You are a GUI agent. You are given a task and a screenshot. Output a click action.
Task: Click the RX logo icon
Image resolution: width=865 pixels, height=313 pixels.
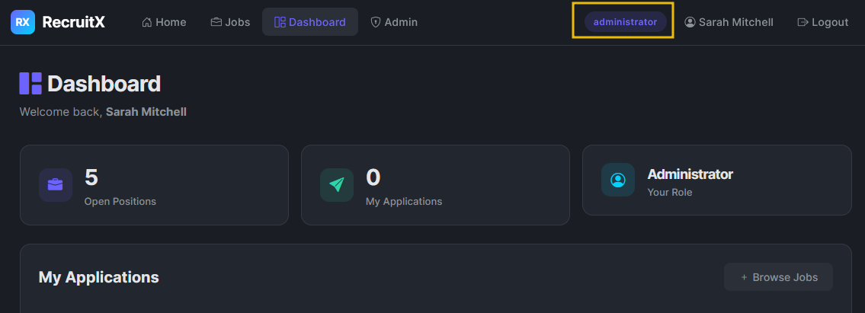click(x=23, y=22)
